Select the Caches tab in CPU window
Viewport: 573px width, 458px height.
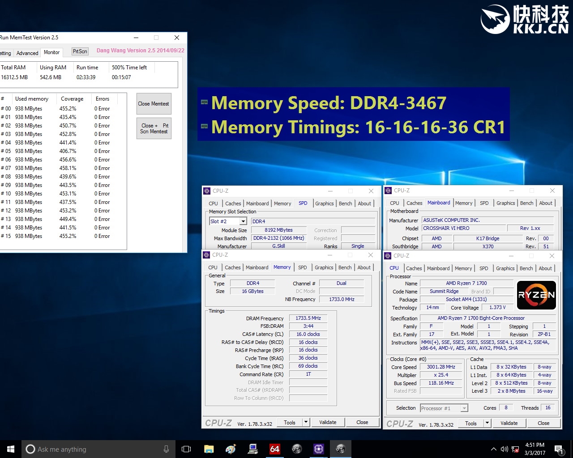coord(414,268)
